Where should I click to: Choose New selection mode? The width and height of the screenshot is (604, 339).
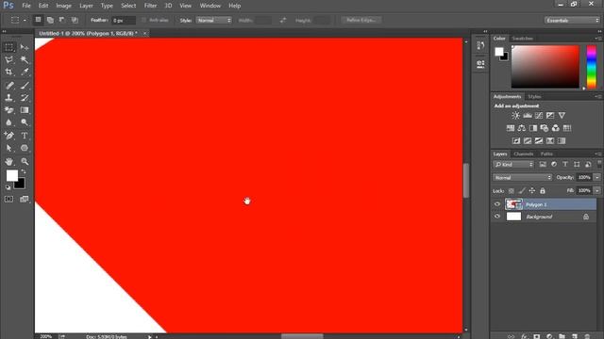tap(38, 20)
